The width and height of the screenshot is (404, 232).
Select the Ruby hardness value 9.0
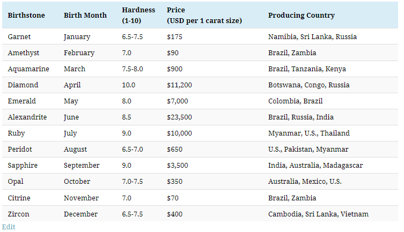(128, 133)
